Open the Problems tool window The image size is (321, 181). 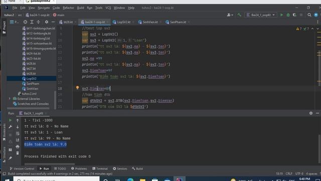tap(79, 168)
